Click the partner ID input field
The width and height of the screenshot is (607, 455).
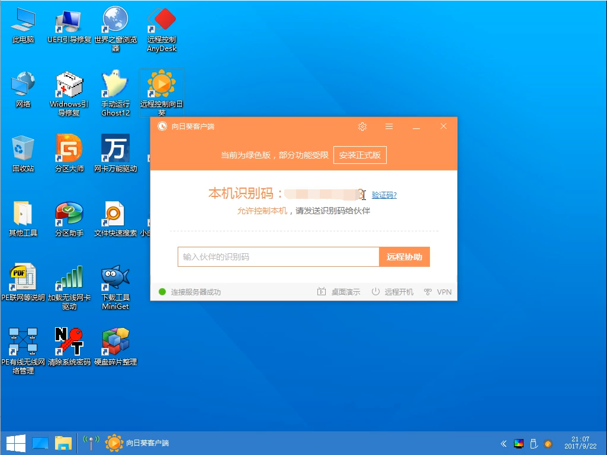click(x=278, y=257)
